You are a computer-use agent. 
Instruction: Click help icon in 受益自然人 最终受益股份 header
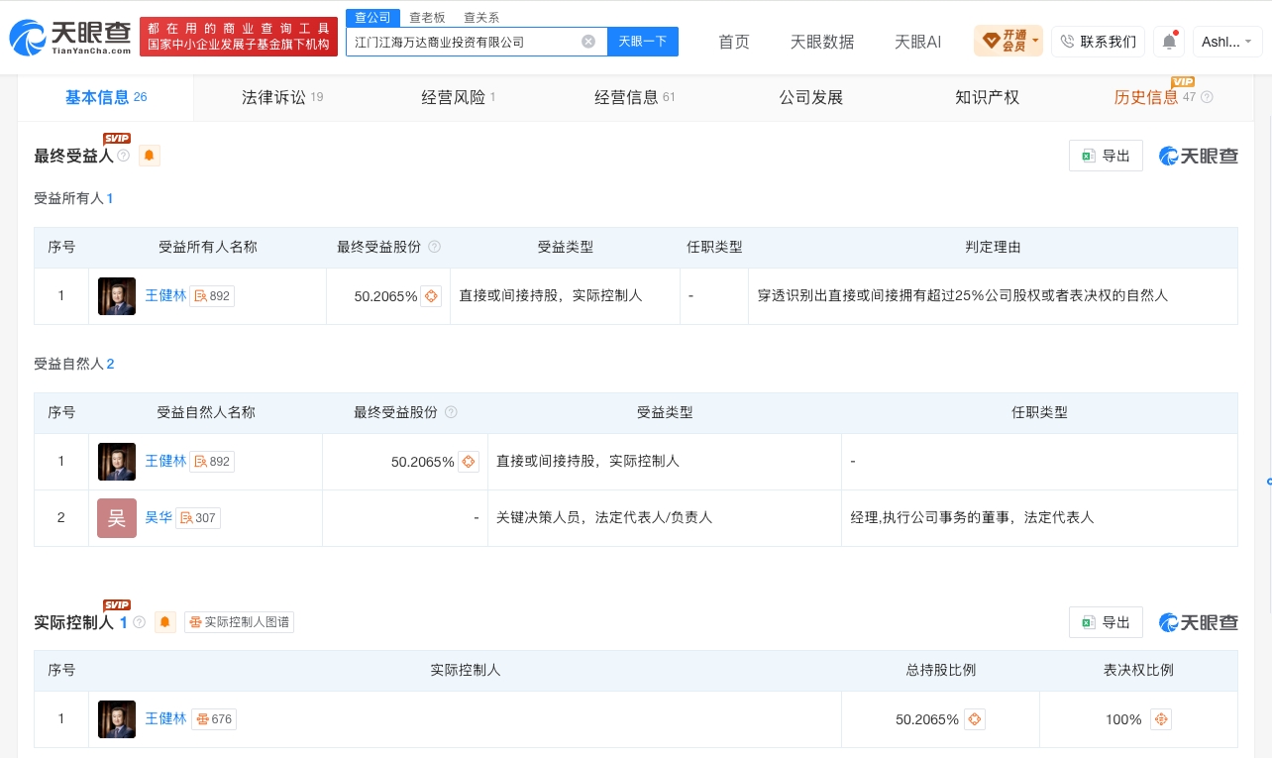pyautogui.click(x=451, y=412)
